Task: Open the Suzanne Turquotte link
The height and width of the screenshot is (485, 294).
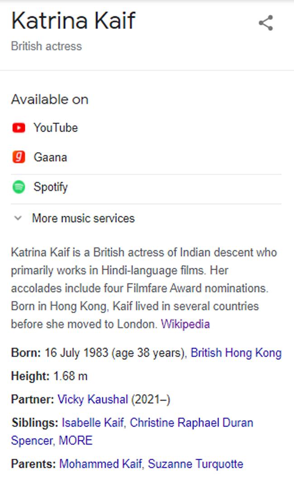Action: (x=195, y=464)
